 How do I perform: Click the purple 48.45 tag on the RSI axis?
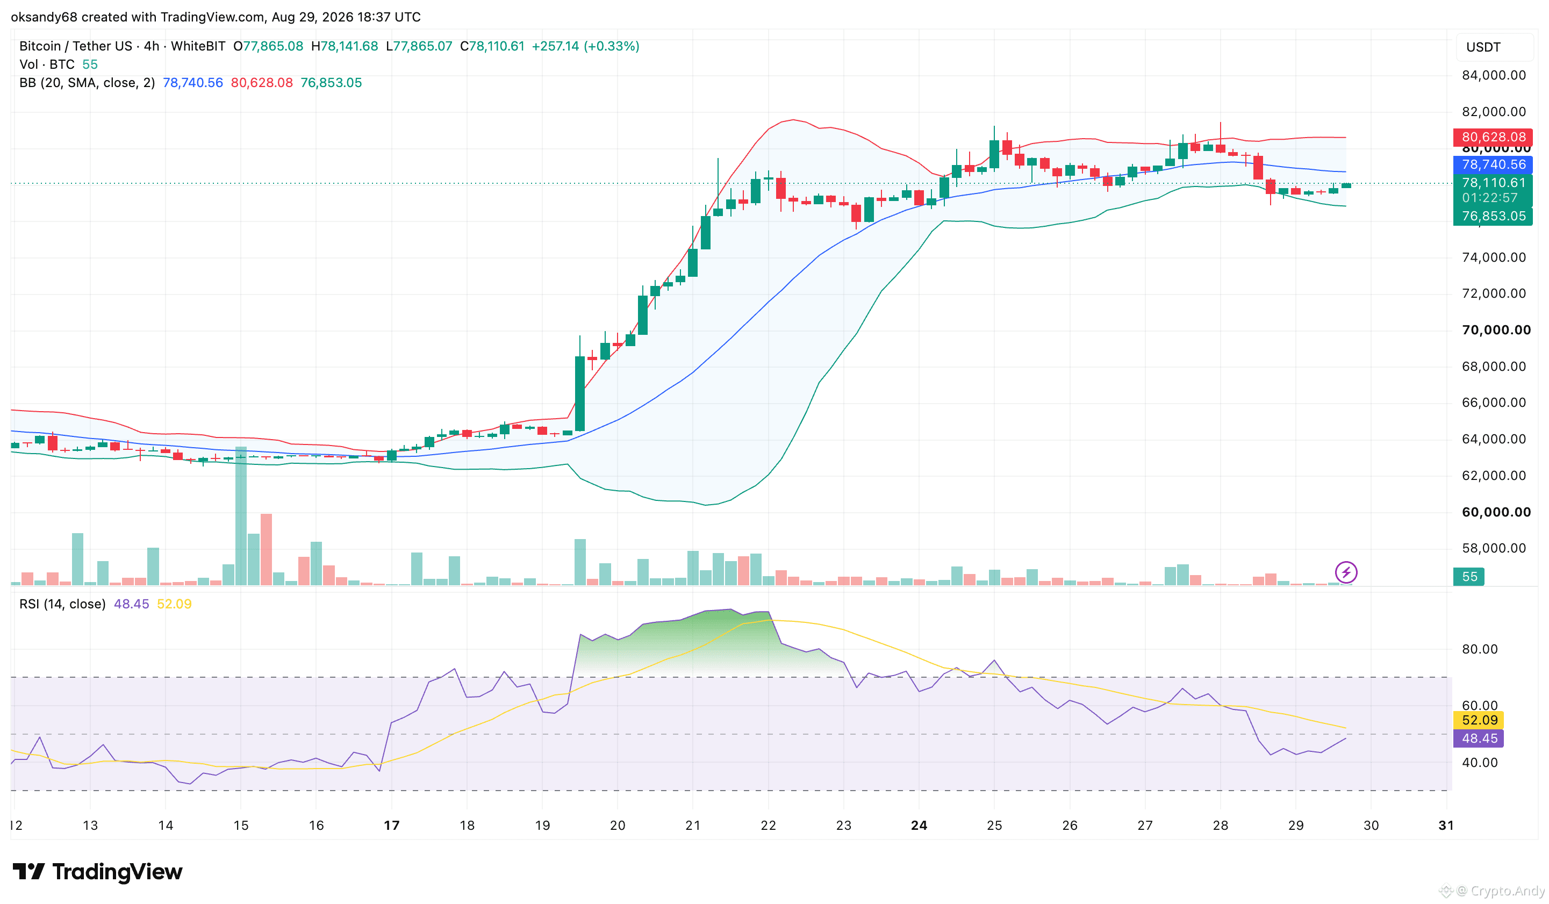[1478, 738]
